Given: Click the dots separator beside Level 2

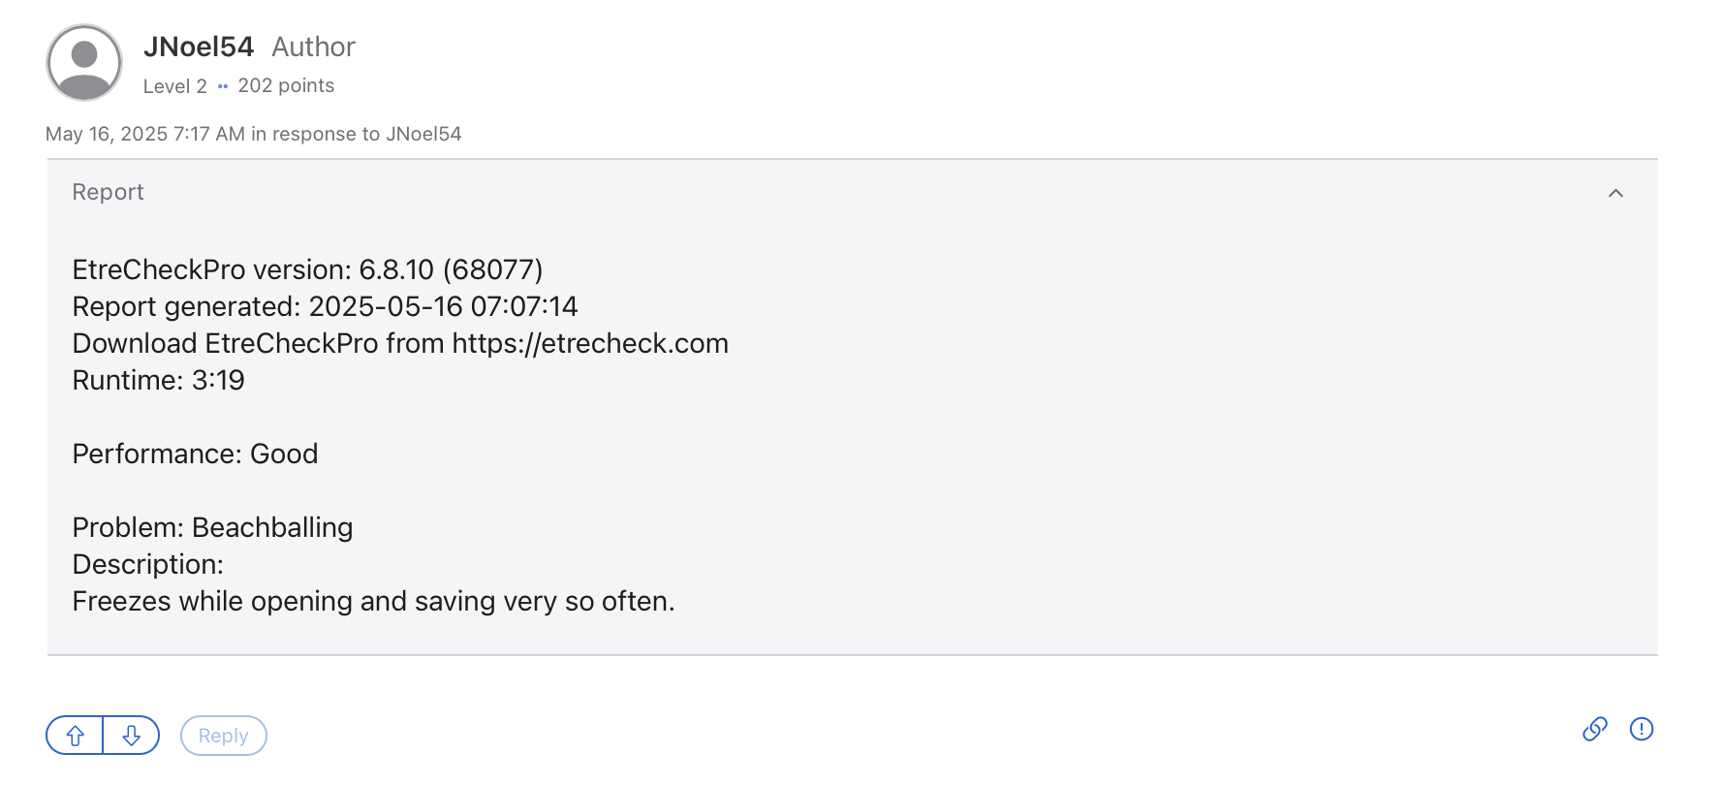Looking at the screenshot, I should (223, 86).
